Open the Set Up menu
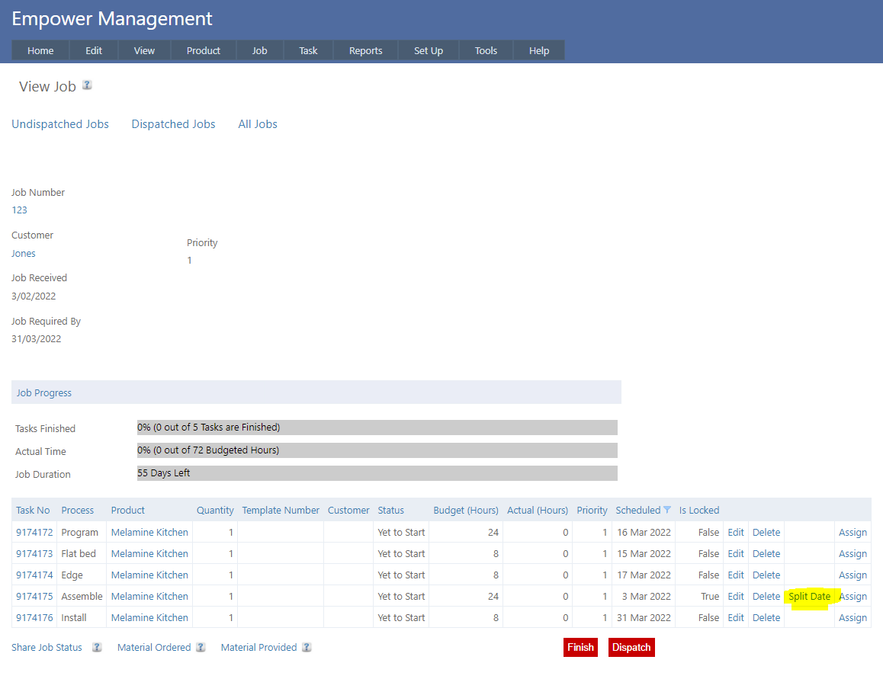 click(x=428, y=50)
